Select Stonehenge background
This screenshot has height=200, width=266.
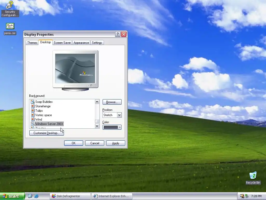pos(43,106)
